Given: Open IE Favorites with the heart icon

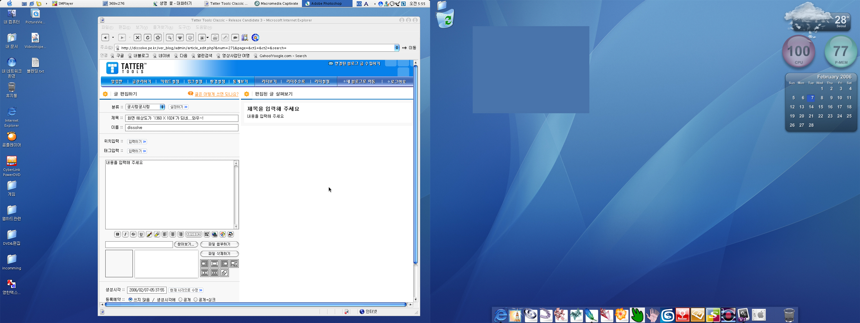Looking at the screenshot, I should point(180,38).
